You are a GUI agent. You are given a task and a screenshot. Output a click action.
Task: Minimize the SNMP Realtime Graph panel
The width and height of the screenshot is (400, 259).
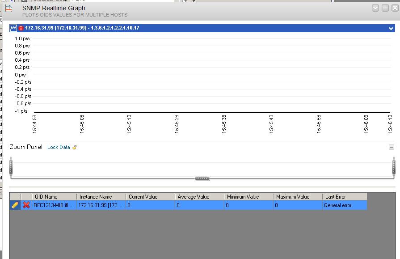(x=385, y=8)
